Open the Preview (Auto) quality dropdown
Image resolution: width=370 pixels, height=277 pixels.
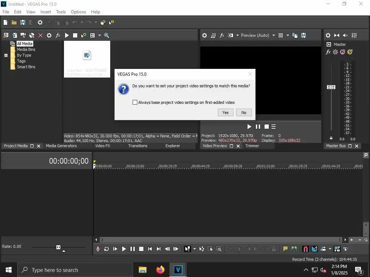pos(258,35)
